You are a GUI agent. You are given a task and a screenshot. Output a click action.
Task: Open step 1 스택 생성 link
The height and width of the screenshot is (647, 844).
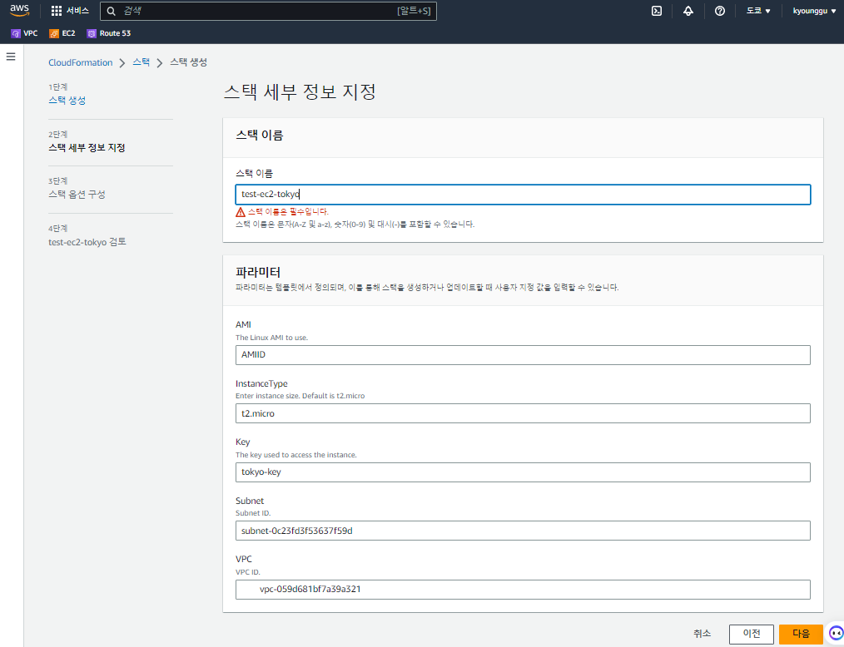[67, 100]
